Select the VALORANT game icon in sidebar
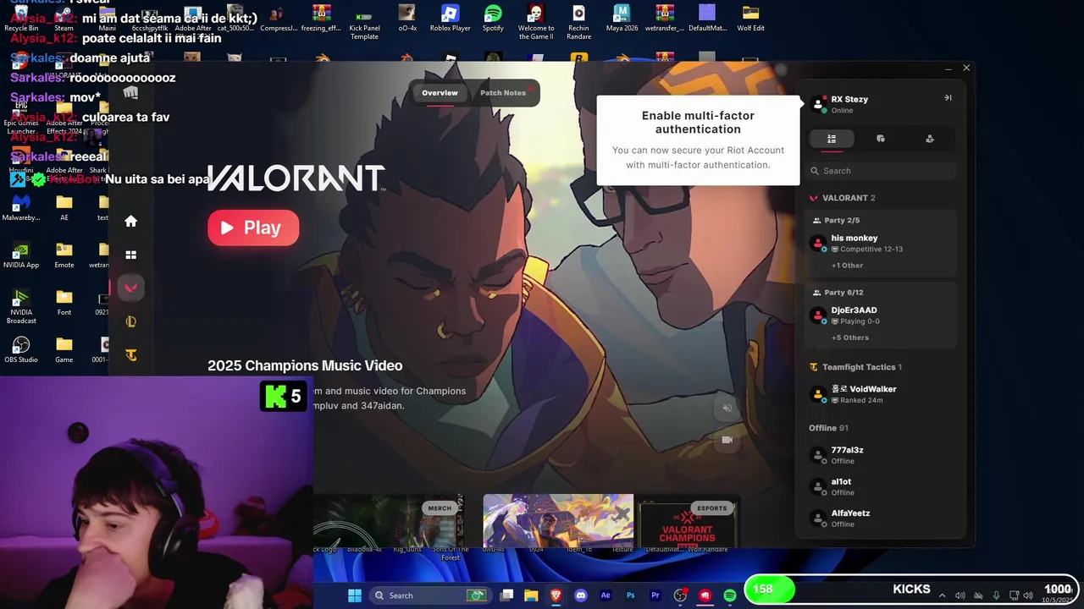Viewport: 1084px width, 609px height. (x=130, y=288)
